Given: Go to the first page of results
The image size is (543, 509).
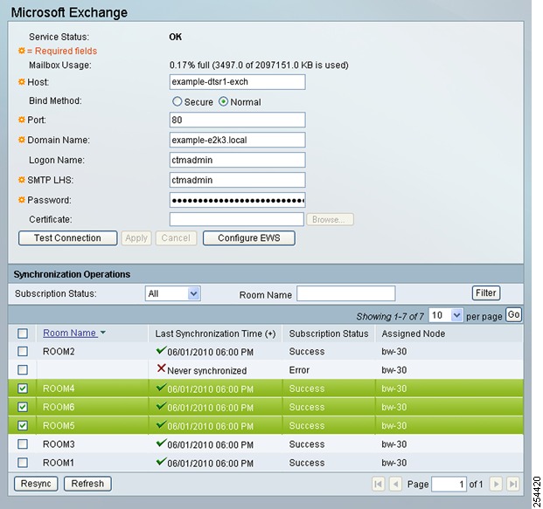Looking at the screenshot, I should [x=378, y=484].
